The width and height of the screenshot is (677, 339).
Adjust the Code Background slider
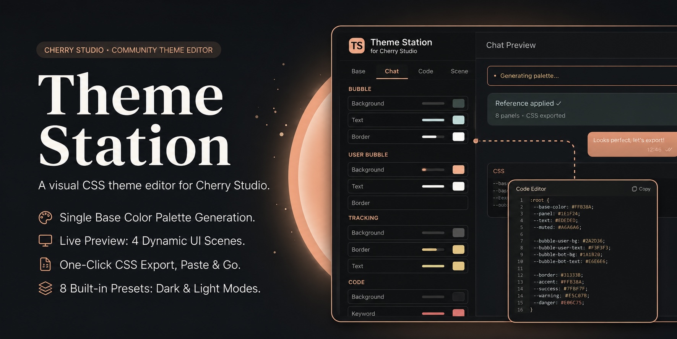point(433,297)
